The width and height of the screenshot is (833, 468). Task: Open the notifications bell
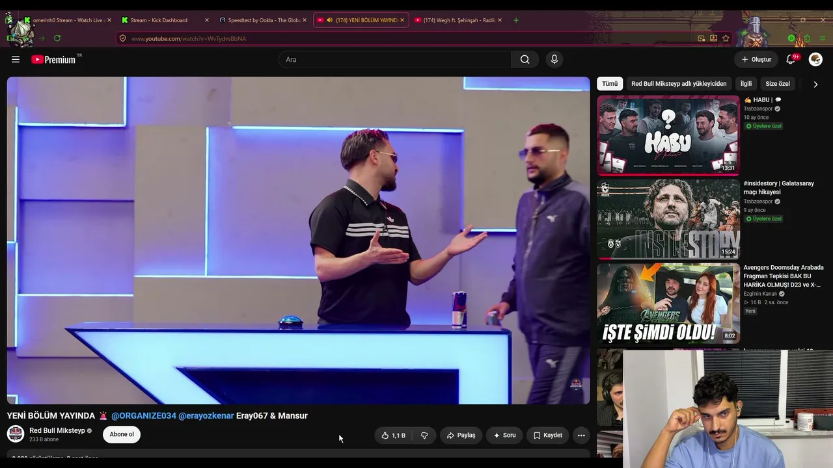pyautogui.click(x=791, y=59)
